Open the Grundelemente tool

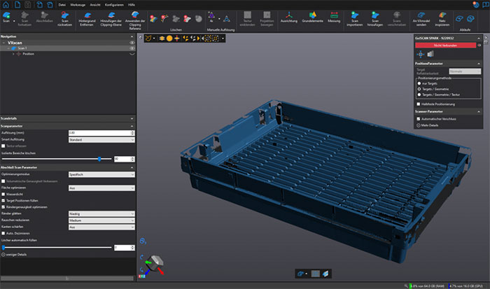[312, 17]
